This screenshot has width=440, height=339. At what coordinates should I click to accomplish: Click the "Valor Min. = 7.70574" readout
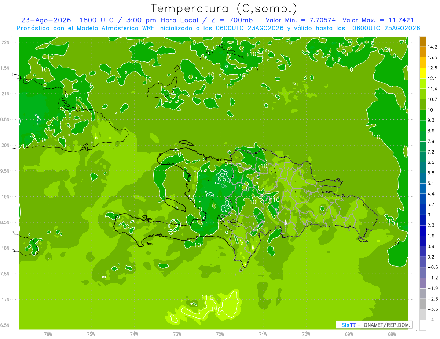click(x=300, y=20)
